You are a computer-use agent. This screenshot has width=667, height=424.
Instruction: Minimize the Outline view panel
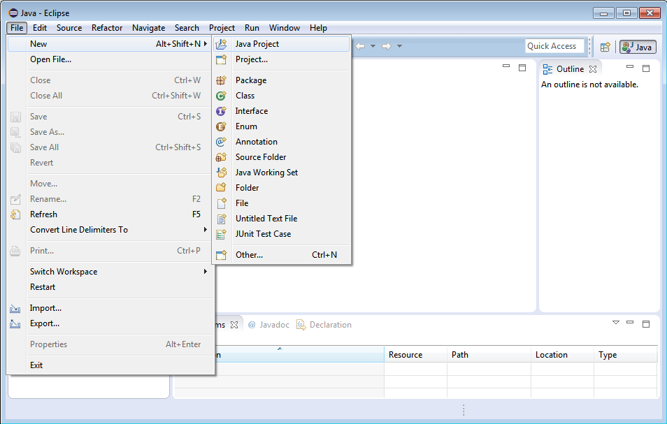(x=630, y=66)
